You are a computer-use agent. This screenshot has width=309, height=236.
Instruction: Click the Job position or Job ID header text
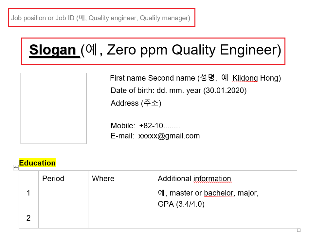pos(101,18)
